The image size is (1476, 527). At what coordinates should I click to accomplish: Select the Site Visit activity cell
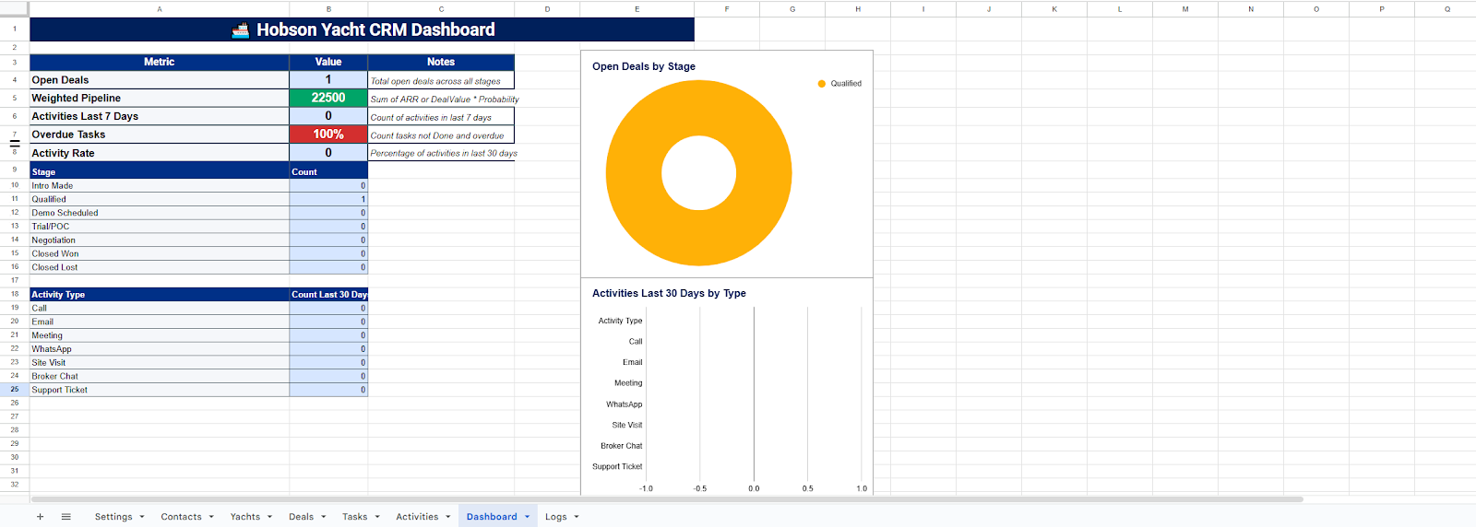click(x=160, y=362)
